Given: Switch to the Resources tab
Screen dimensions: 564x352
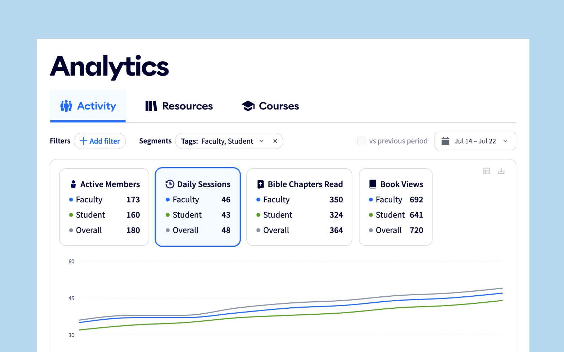Looking at the screenshot, I should click(x=179, y=106).
